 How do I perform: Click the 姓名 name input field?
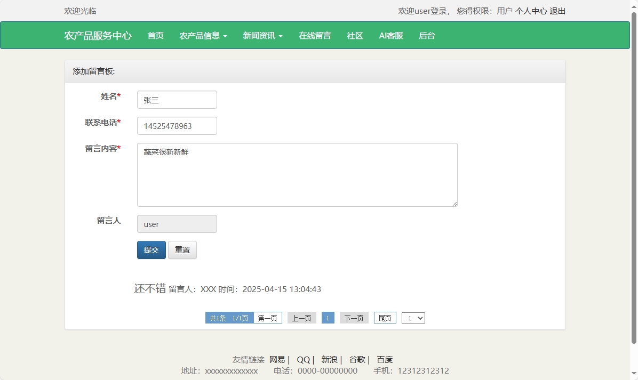pos(177,99)
